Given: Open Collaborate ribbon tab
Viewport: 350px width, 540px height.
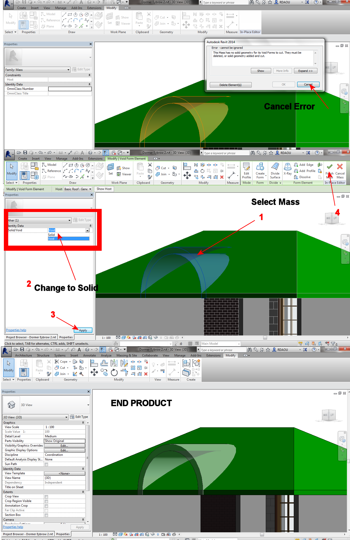Looking at the screenshot, I should pos(150,355).
